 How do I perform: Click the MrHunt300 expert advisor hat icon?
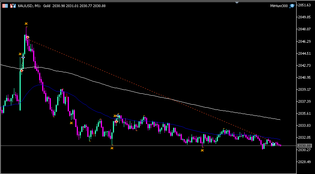click(x=292, y=6)
